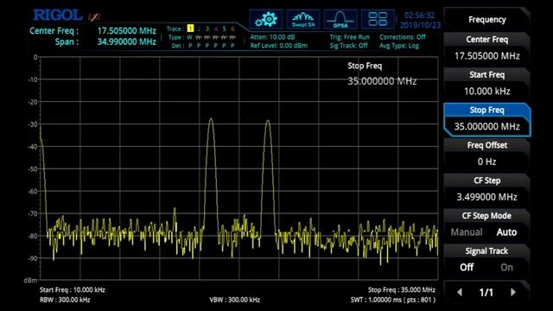Image resolution: width=553 pixels, height=311 pixels.
Task: Select Trace 6 indicator
Action: click(x=232, y=29)
